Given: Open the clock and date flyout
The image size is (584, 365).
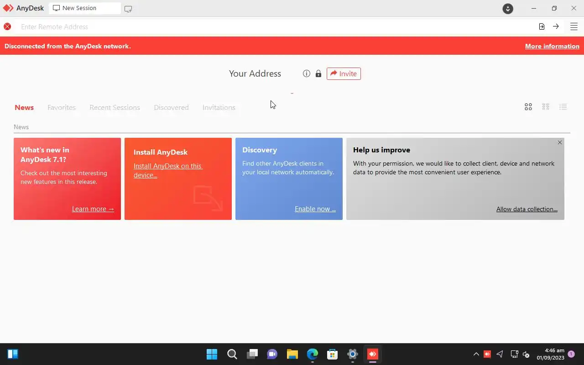Looking at the screenshot, I should pos(550,354).
